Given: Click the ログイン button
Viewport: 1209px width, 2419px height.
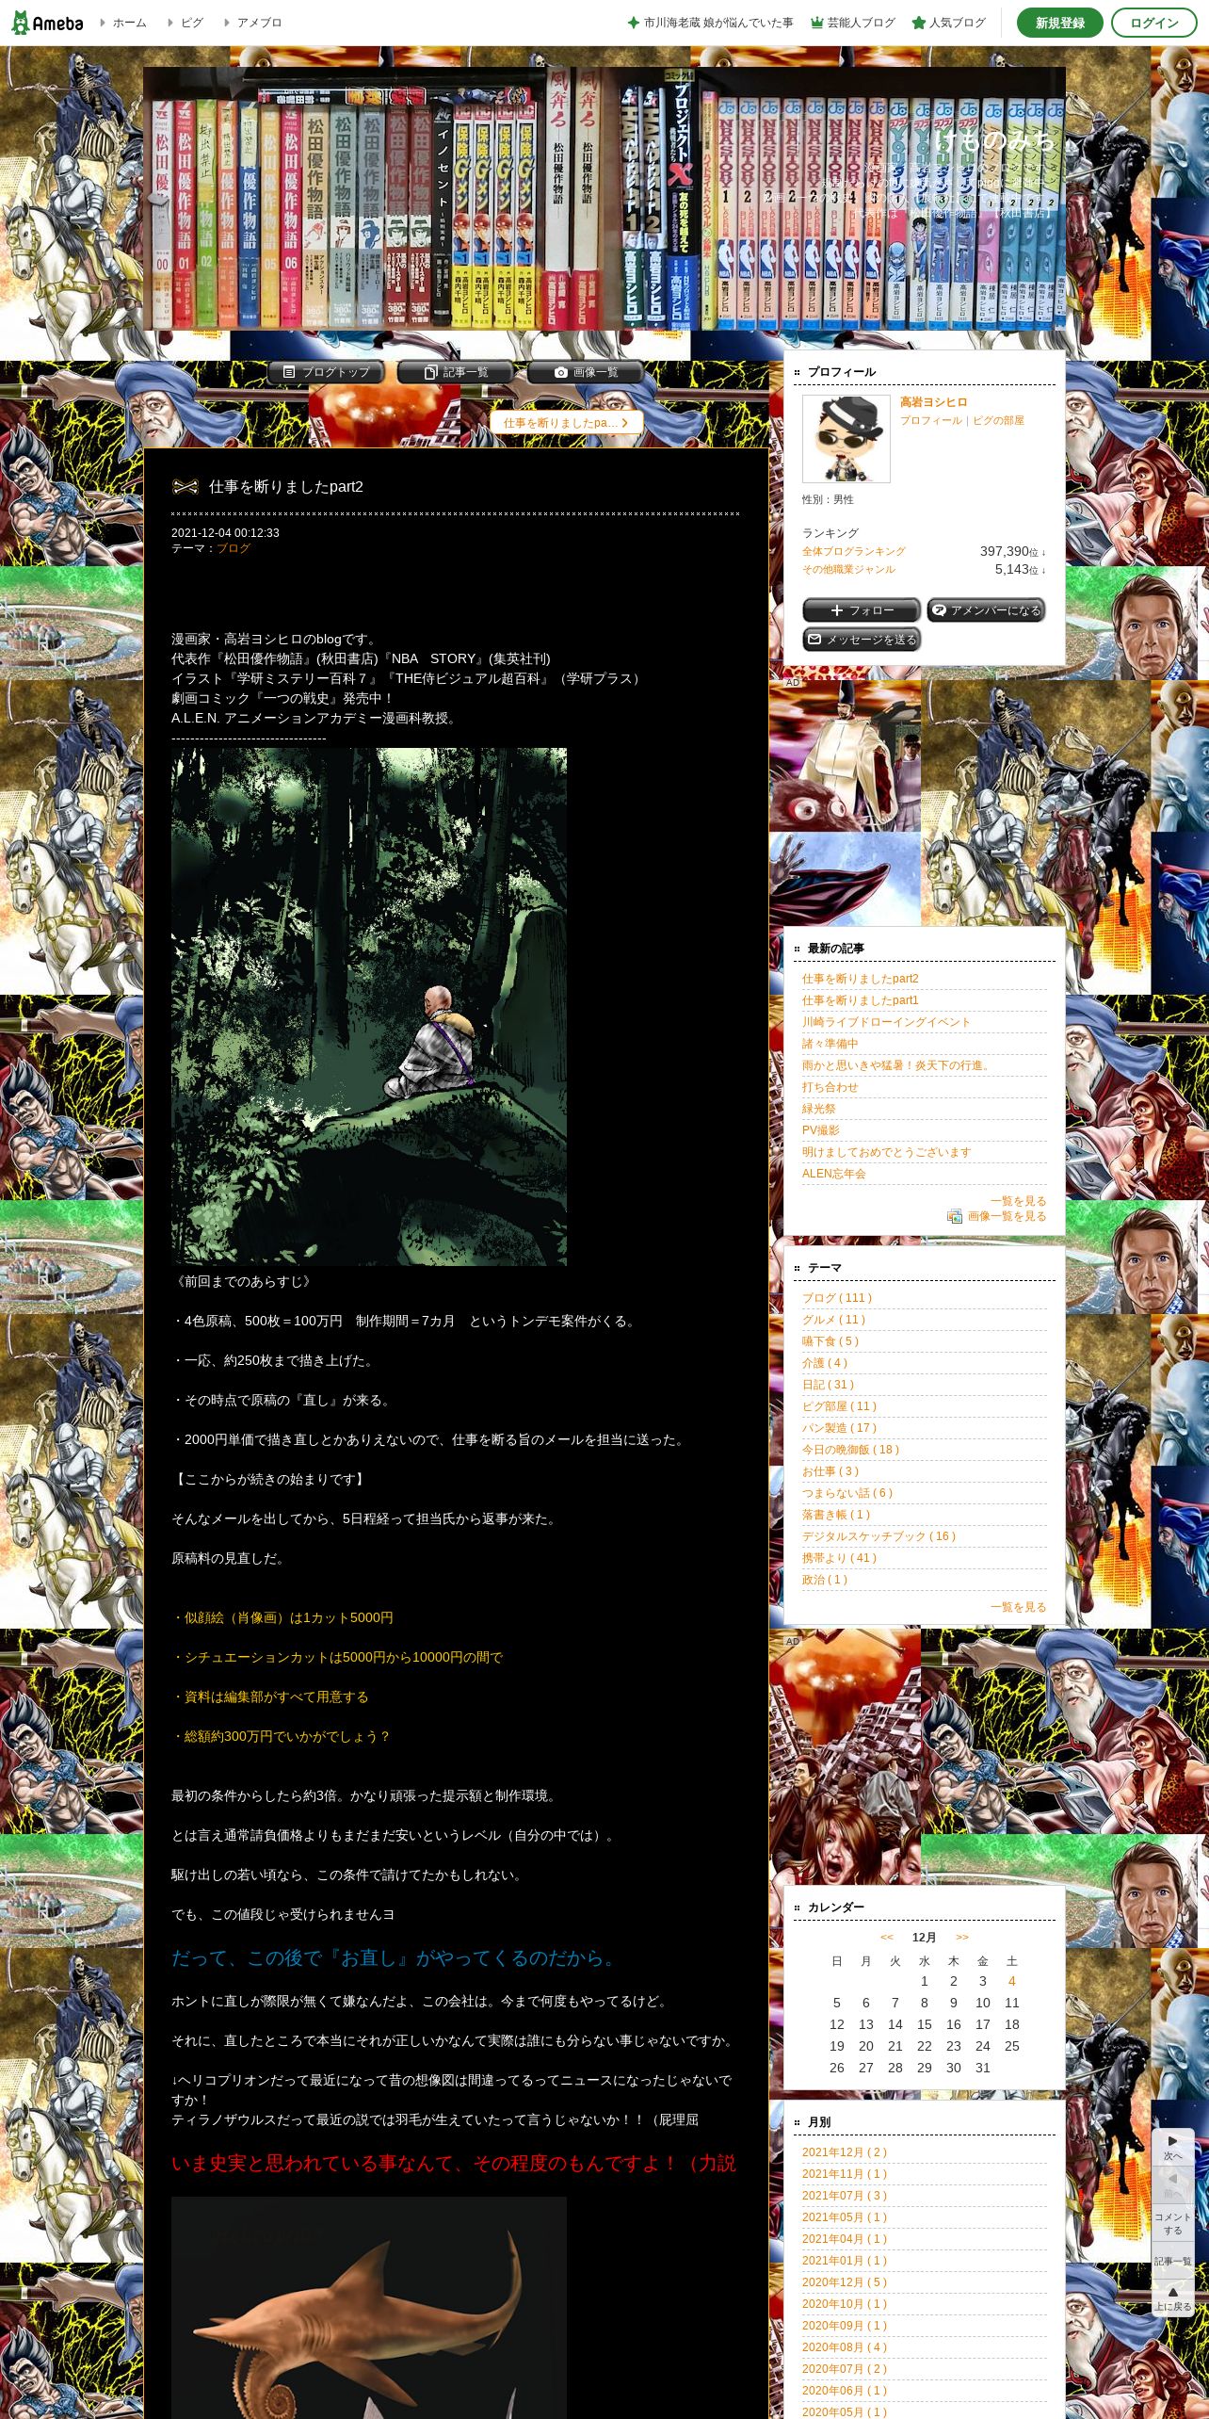Looking at the screenshot, I should 1154,23.
